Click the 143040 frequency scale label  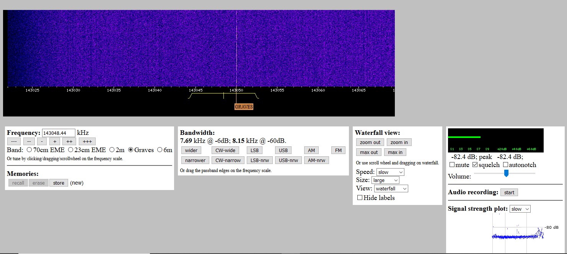[x=155, y=90]
